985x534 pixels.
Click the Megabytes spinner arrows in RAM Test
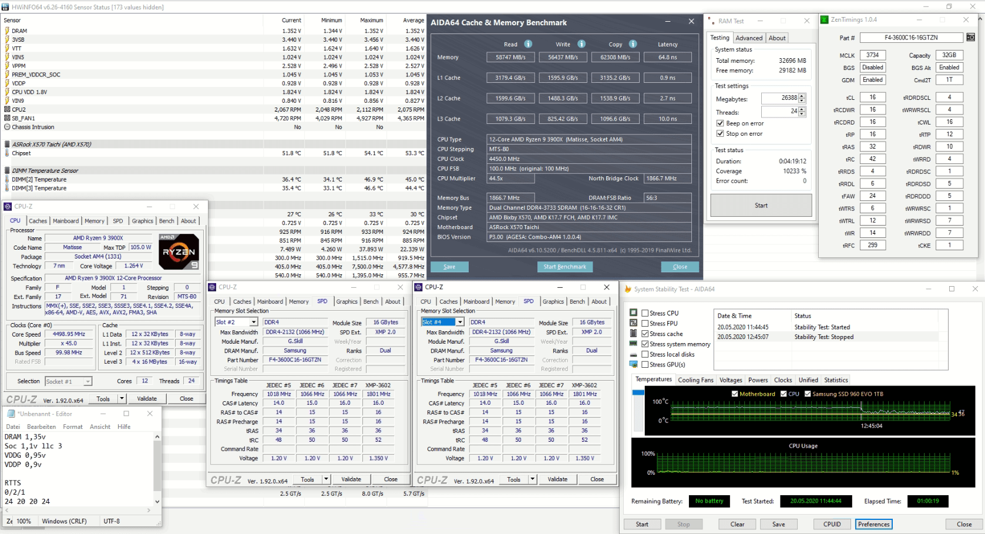(x=802, y=98)
